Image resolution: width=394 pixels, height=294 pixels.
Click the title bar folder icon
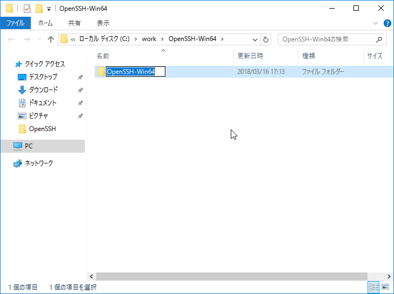click(x=10, y=8)
